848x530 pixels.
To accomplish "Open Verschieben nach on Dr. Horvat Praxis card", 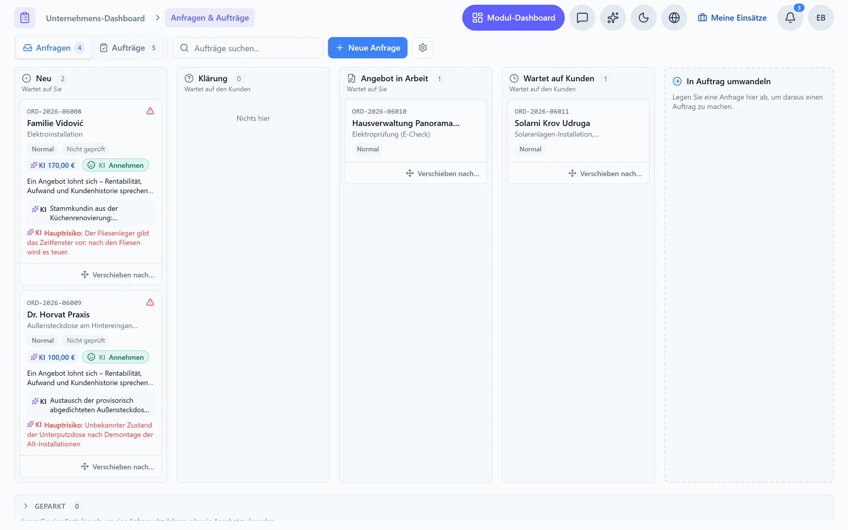I will click(x=118, y=467).
